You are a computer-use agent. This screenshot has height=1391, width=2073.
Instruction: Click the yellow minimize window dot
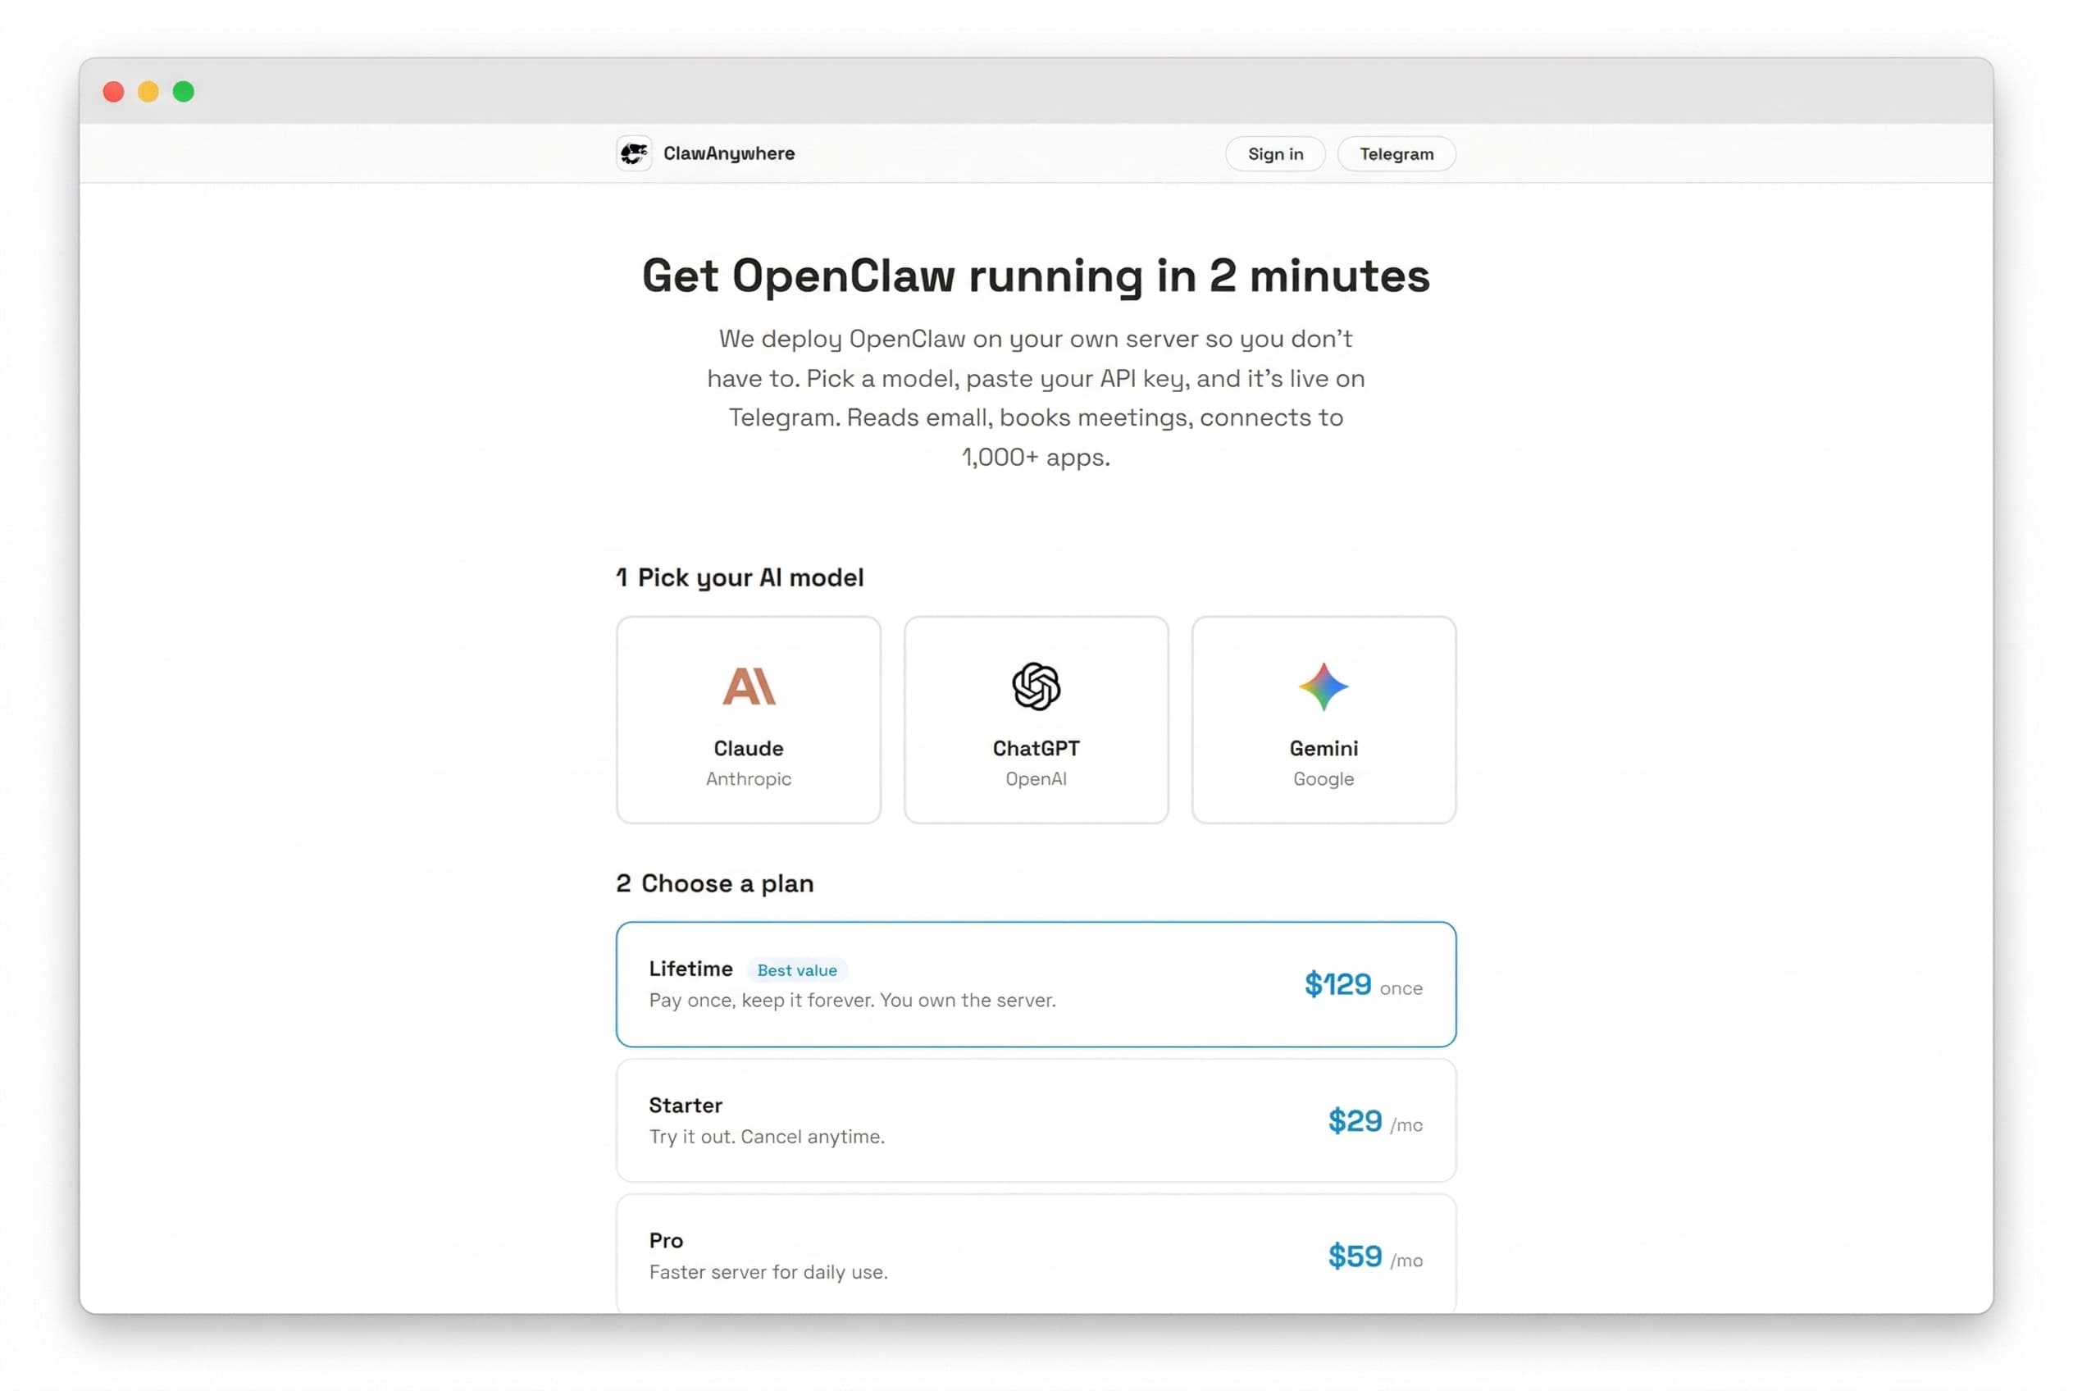tap(148, 91)
